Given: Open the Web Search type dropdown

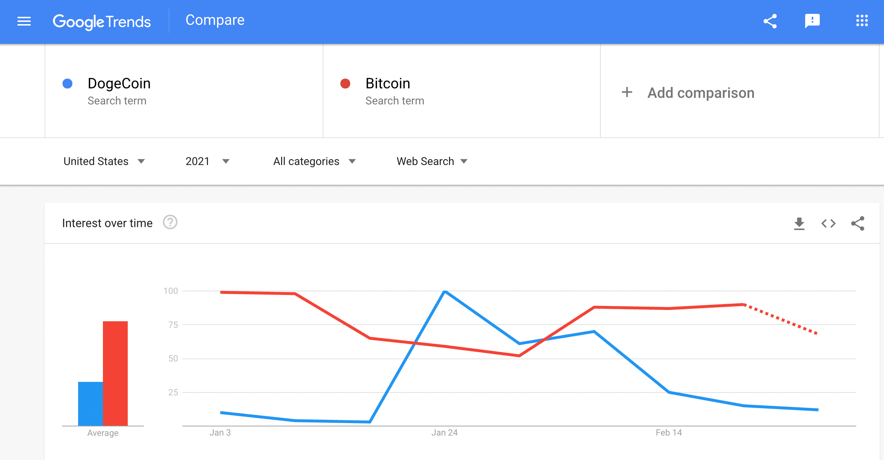Looking at the screenshot, I should [x=432, y=161].
